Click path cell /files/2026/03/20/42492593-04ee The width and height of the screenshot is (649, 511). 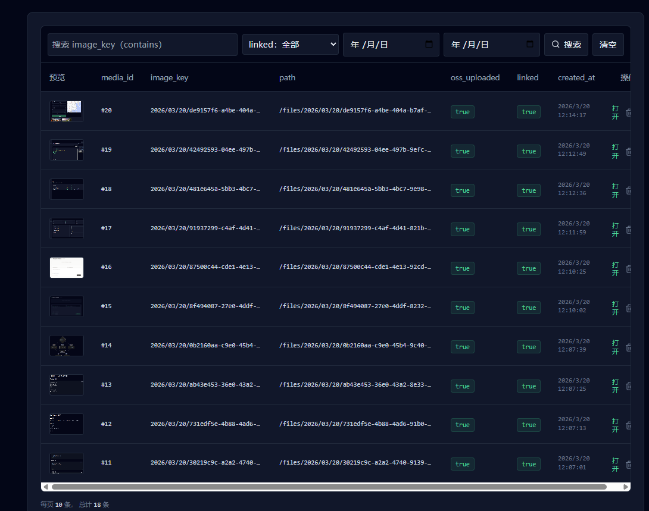tap(355, 150)
